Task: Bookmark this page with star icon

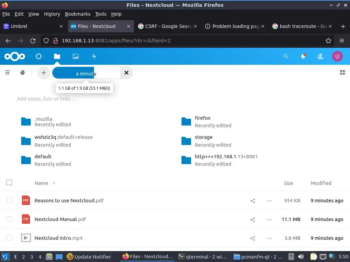Action: coord(328,41)
